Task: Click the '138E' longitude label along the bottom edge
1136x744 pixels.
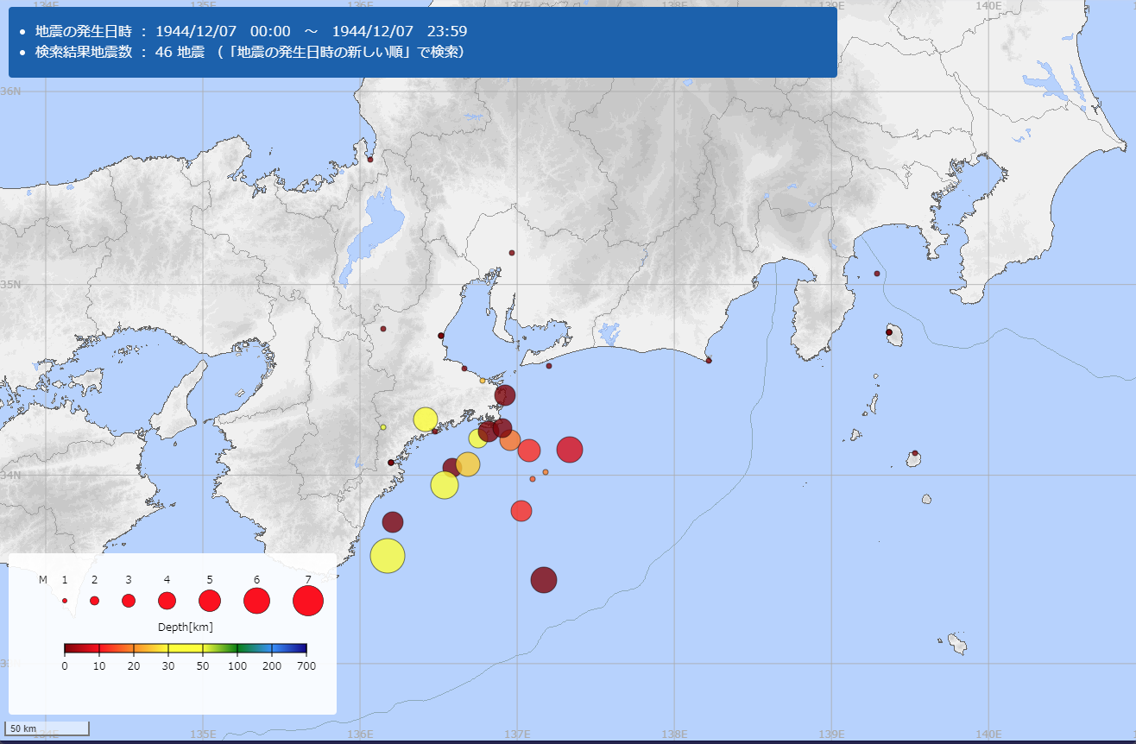Action: 674,735
